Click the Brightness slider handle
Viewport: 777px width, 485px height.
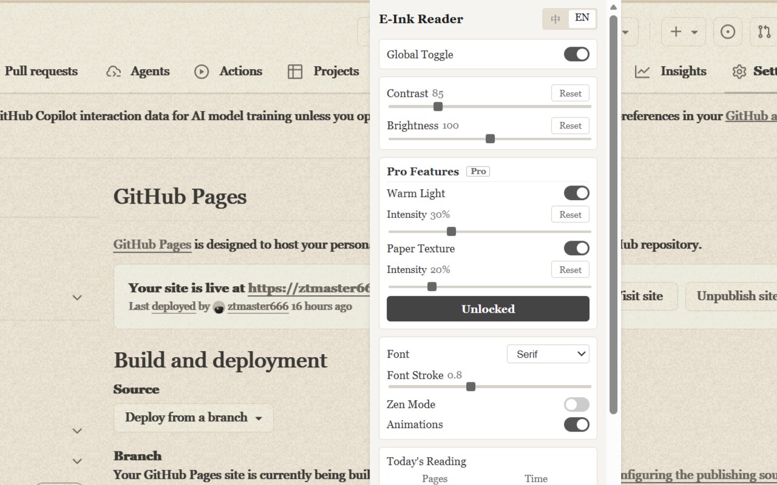pos(490,139)
